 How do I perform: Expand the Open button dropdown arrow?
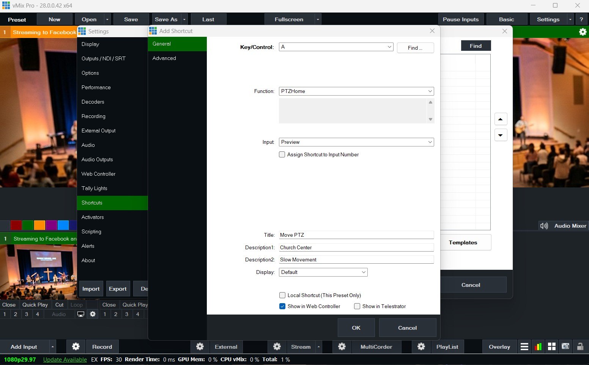point(107,19)
